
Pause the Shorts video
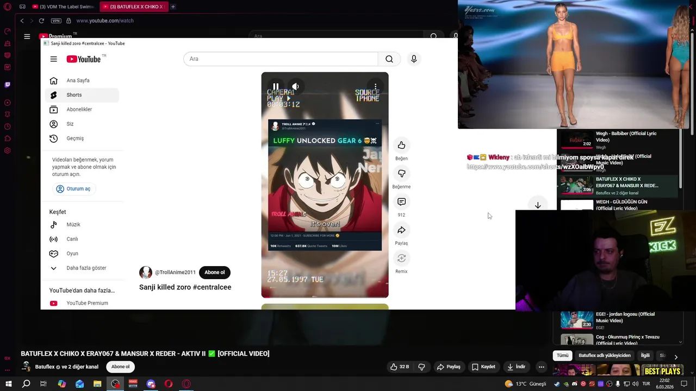pyautogui.click(x=276, y=86)
